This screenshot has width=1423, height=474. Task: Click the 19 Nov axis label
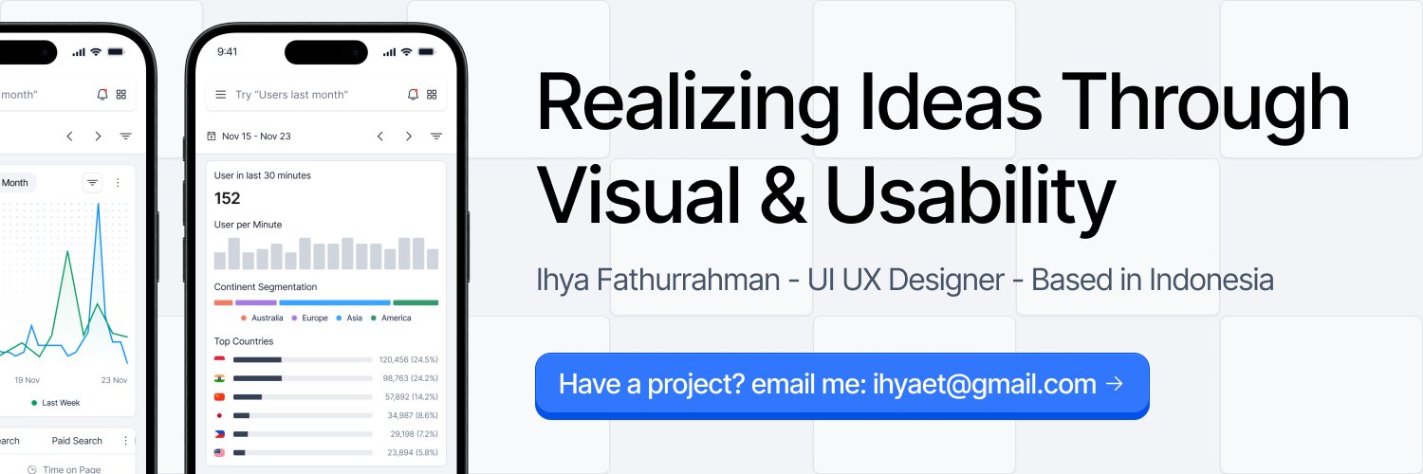click(26, 379)
